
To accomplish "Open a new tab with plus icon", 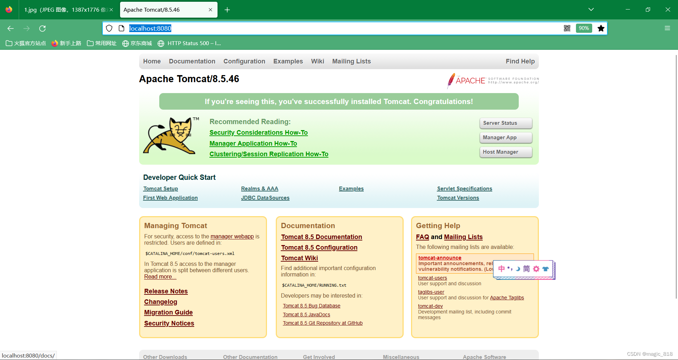I will click(227, 10).
